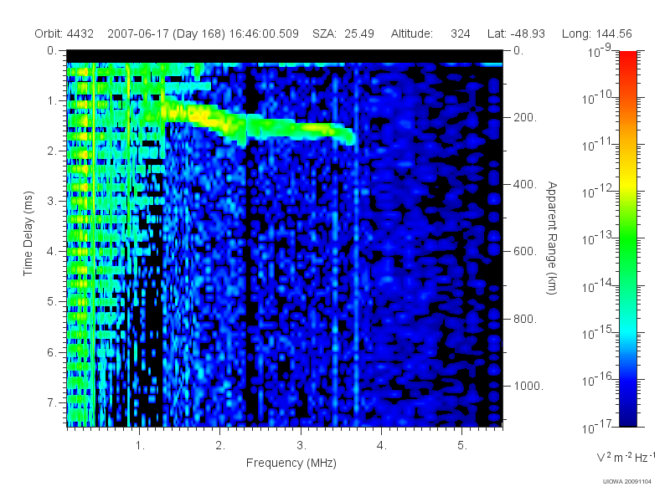Viewport: 670px width, 502px height.
Task: Click the color bar label '10^-11'
Action: coord(599,145)
